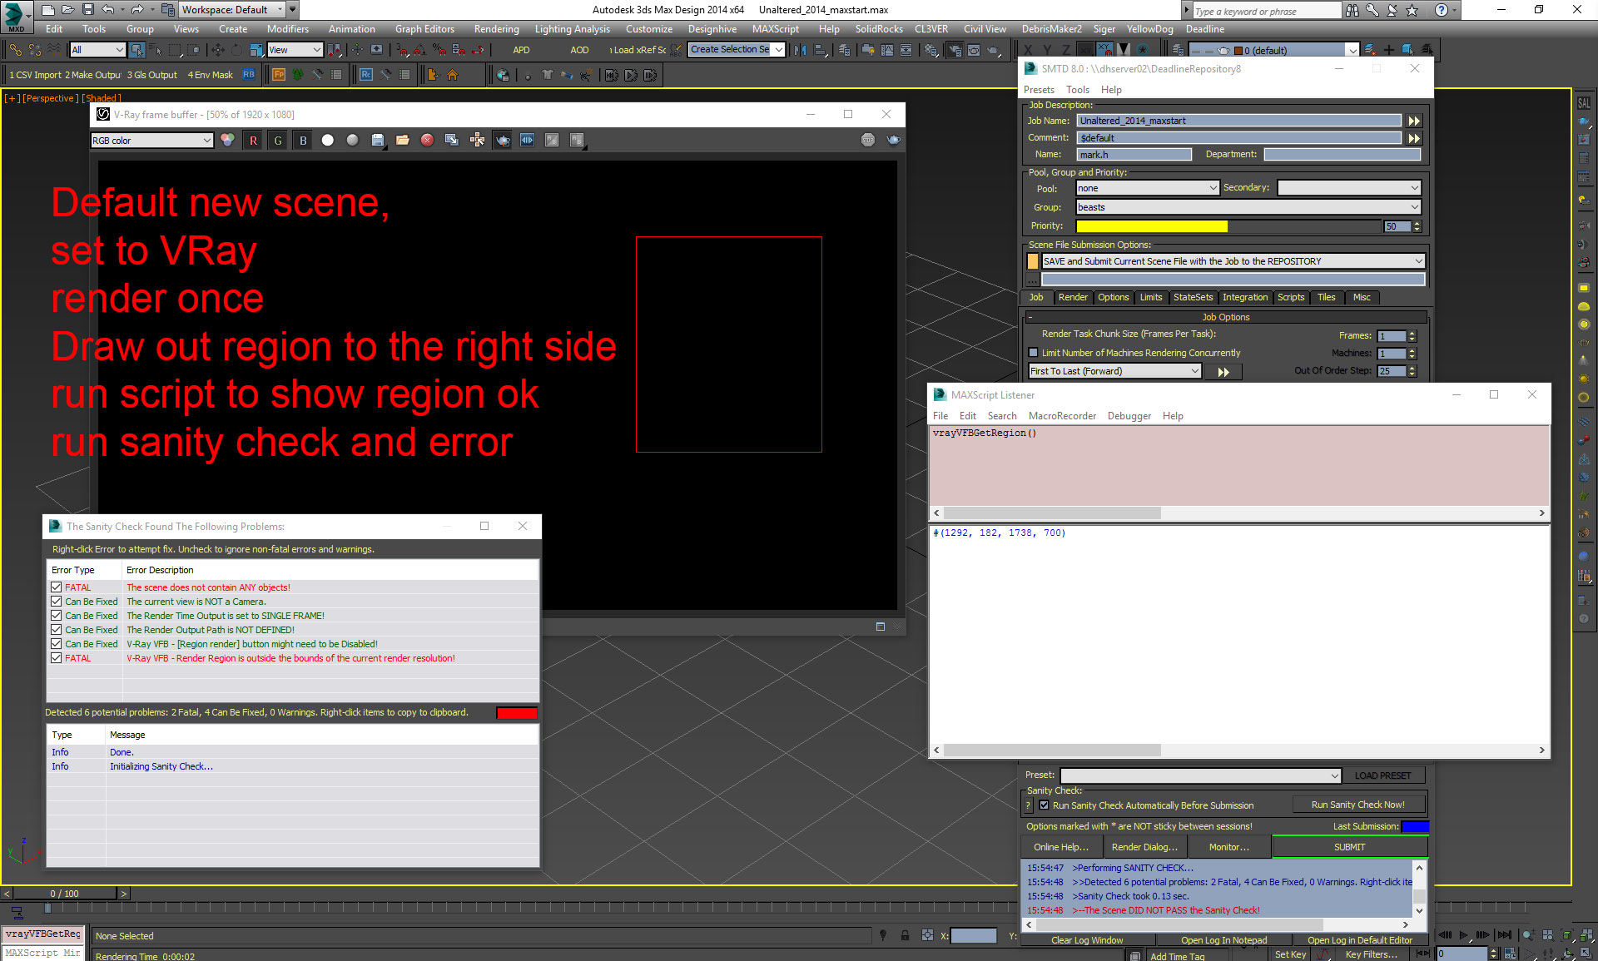Image resolution: width=1598 pixels, height=961 pixels.
Task: Select Duplicate to MAX frame buffer icon
Action: [452, 140]
